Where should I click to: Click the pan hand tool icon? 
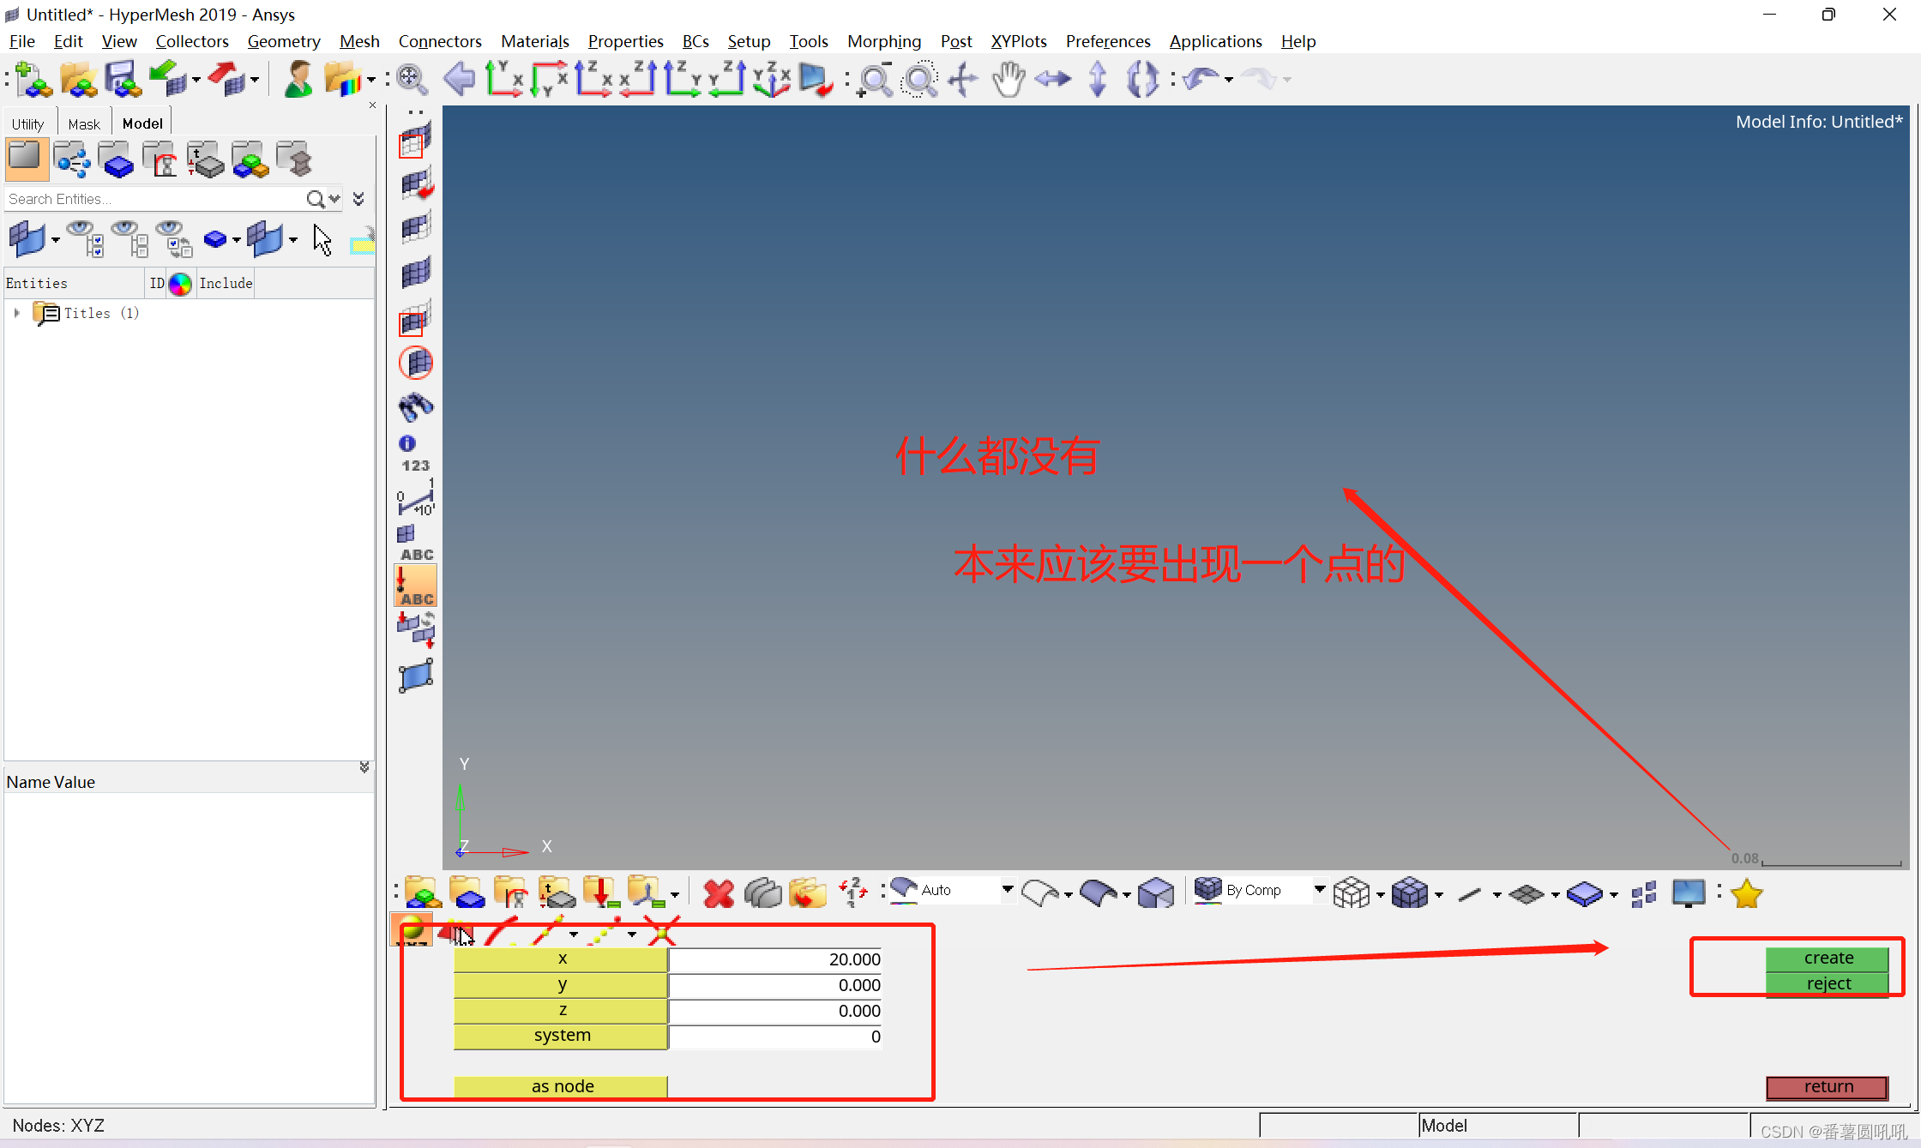(x=1008, y=80)
